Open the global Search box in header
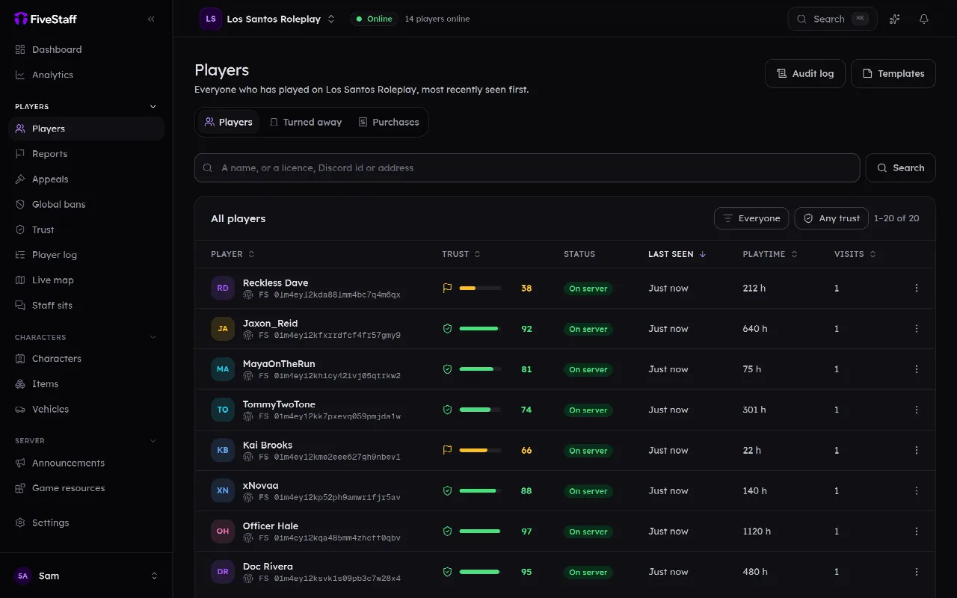 tap(833, 19)
